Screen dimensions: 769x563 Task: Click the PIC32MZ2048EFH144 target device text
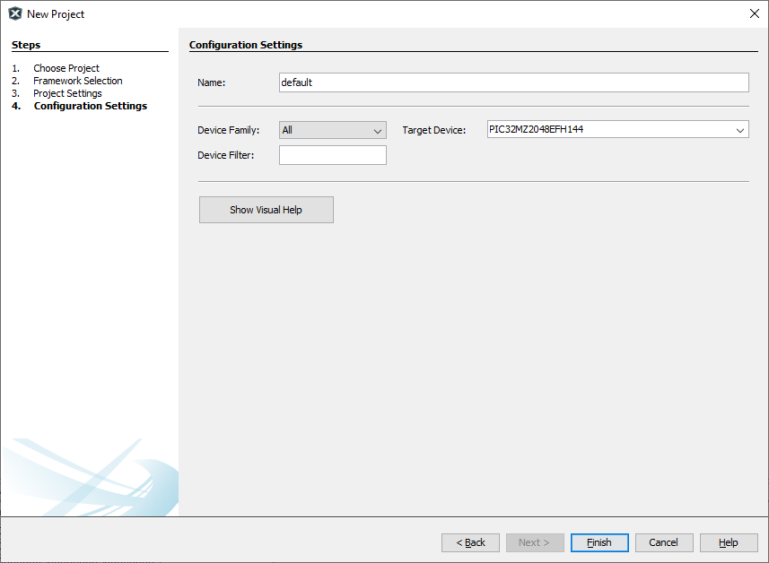click(x=536, y=129)
